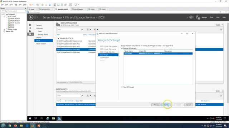Open the dropdown arrow beside the pause button
Viewport: 229px width, 128px height.
(x=33, y=5)
